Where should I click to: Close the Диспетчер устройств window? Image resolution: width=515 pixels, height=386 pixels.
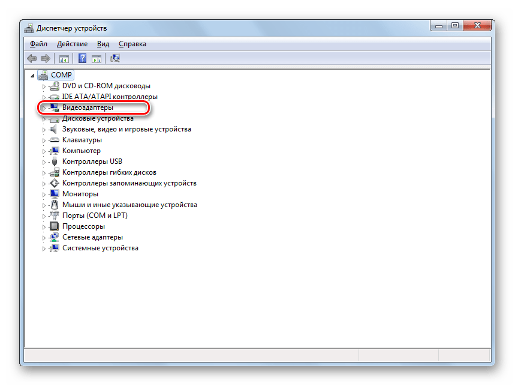coord(477,26)
